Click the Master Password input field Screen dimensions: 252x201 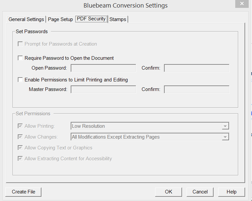pyautogui.click(x=103, y=89)
